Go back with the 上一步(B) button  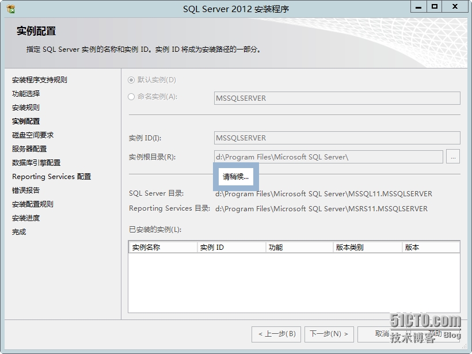point(276,334)
